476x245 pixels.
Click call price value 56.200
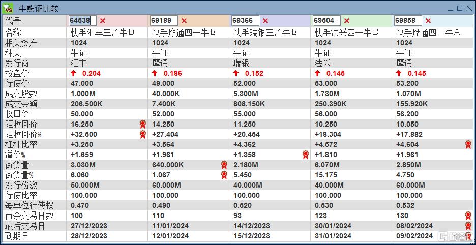coord(407,114)
